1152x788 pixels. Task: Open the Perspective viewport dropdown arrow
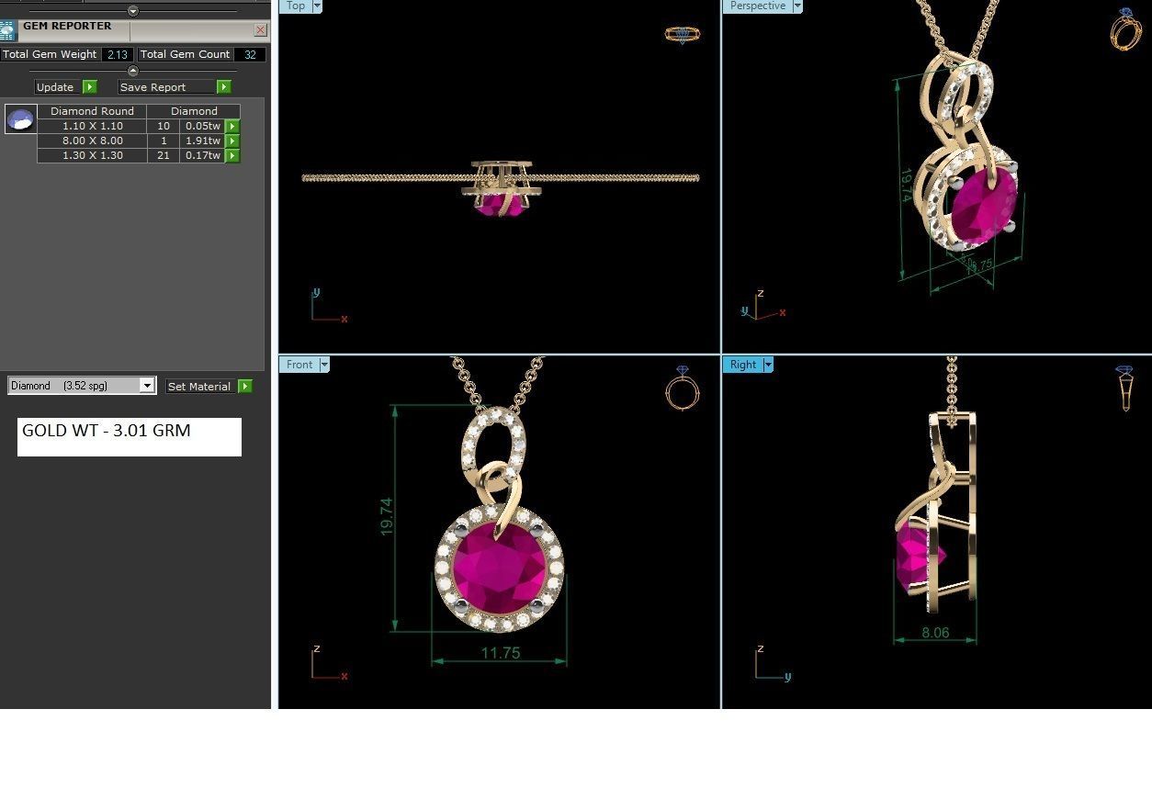pyautogui.click(x=797, y=6)
